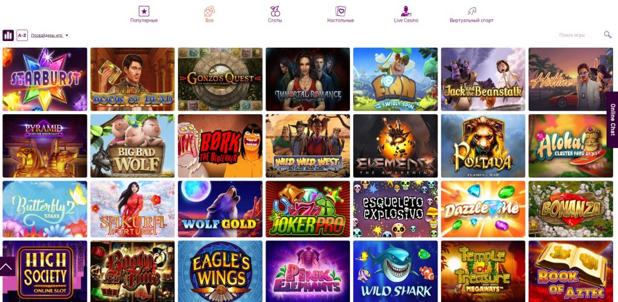Launch the Gonzo's Quest game

pos(220,79)
